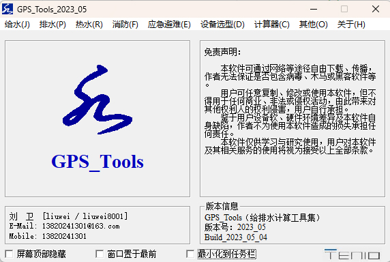This screenshot has height=262, width=390.
Task: Click the Mobile: 13820241301 line
Action: coord(48,236)
